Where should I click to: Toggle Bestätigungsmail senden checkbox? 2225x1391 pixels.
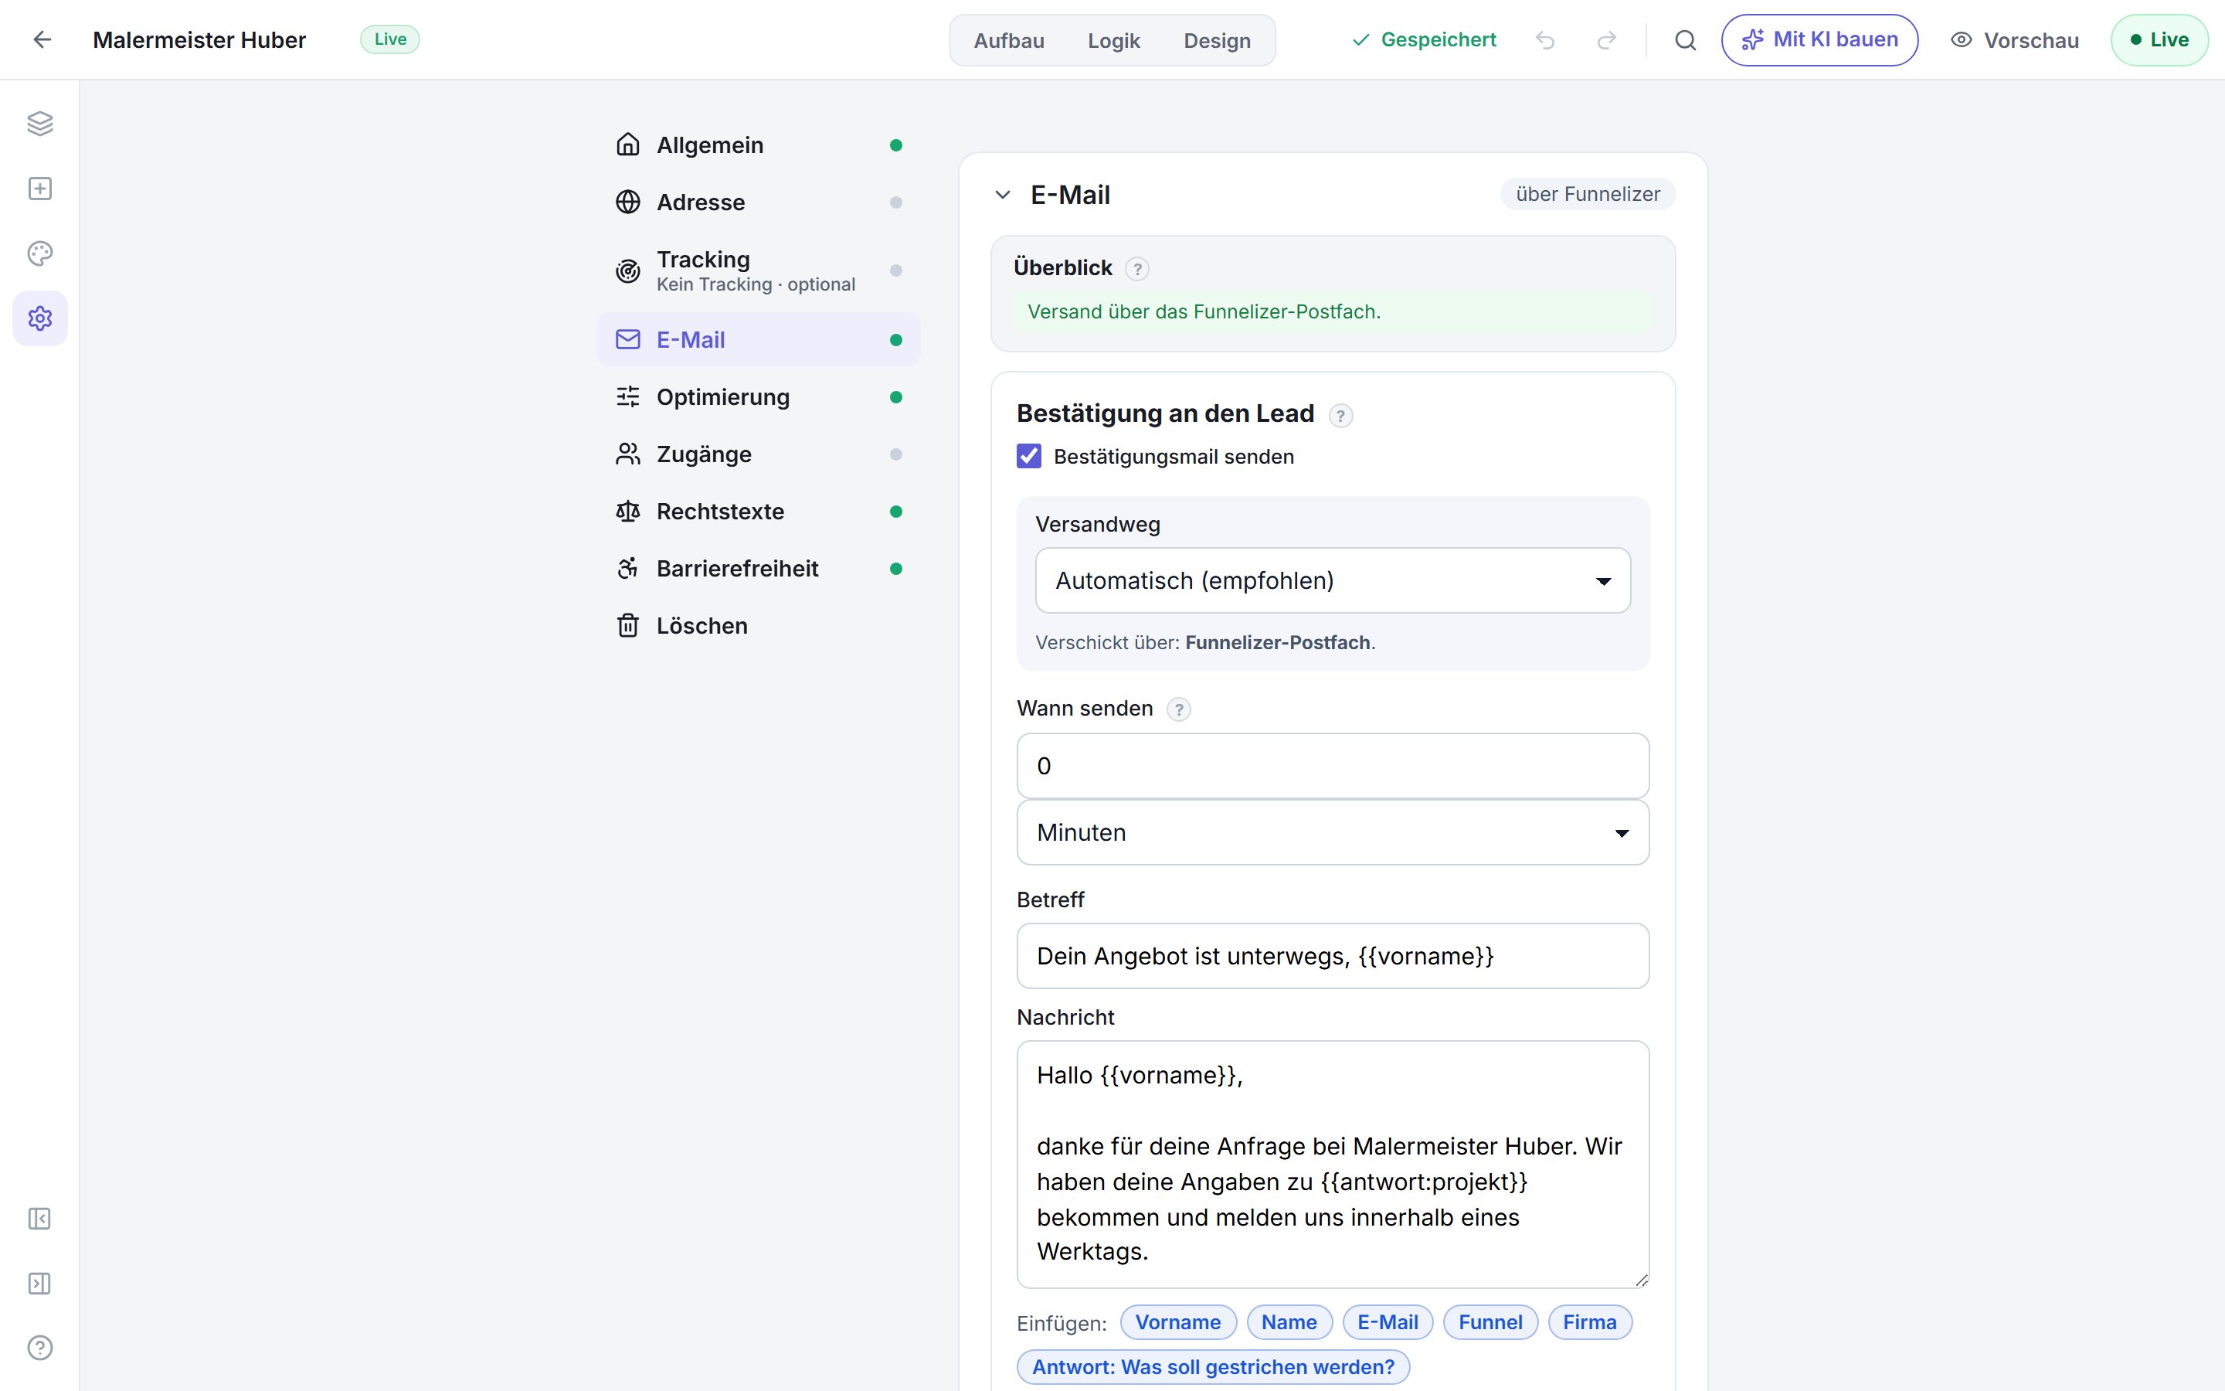(1029, 456)
